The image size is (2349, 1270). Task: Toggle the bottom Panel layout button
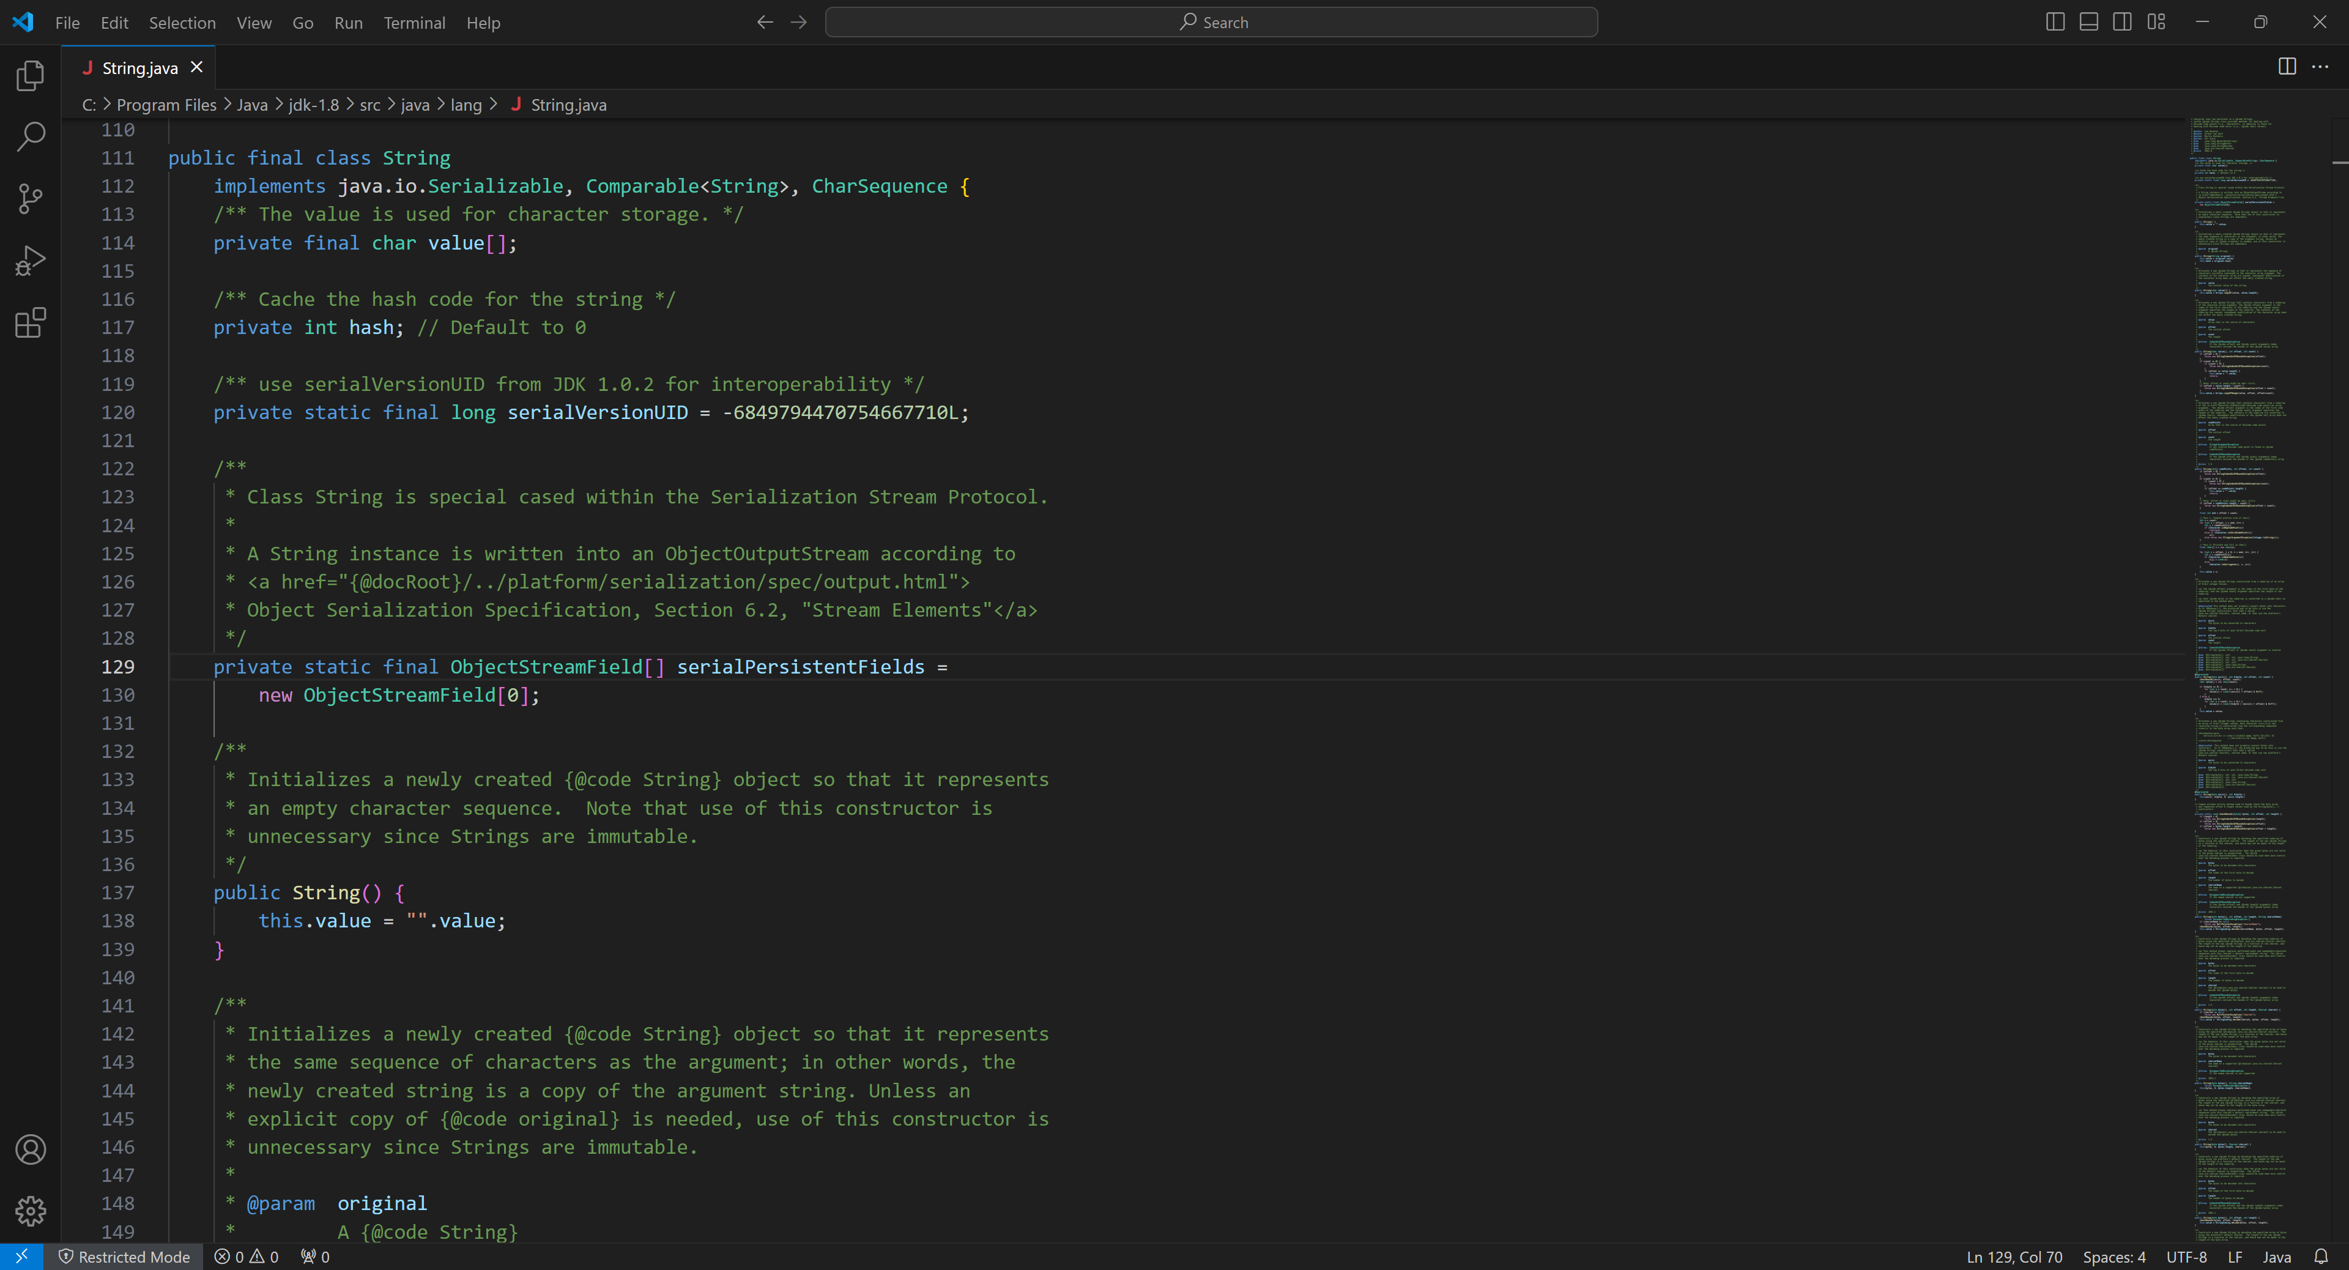(2088, 22)
